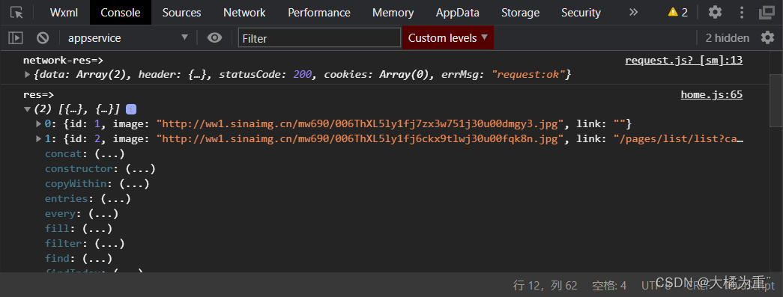Image resolution: width=783 pixels, height=297 pixels.
Task: Open the Custom levels dropdown
Action: [x=448, y=38]
